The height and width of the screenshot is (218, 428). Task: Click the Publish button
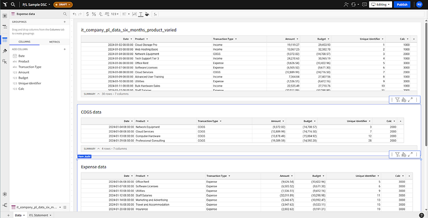(x=402, y=4)
